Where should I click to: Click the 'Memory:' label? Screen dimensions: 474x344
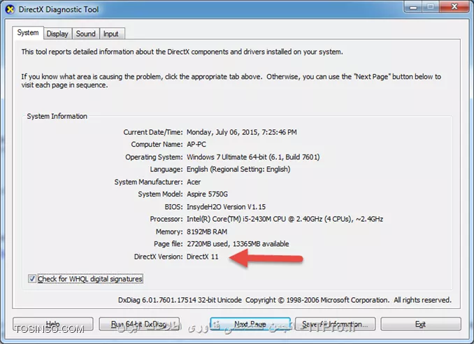click(169, 231)
